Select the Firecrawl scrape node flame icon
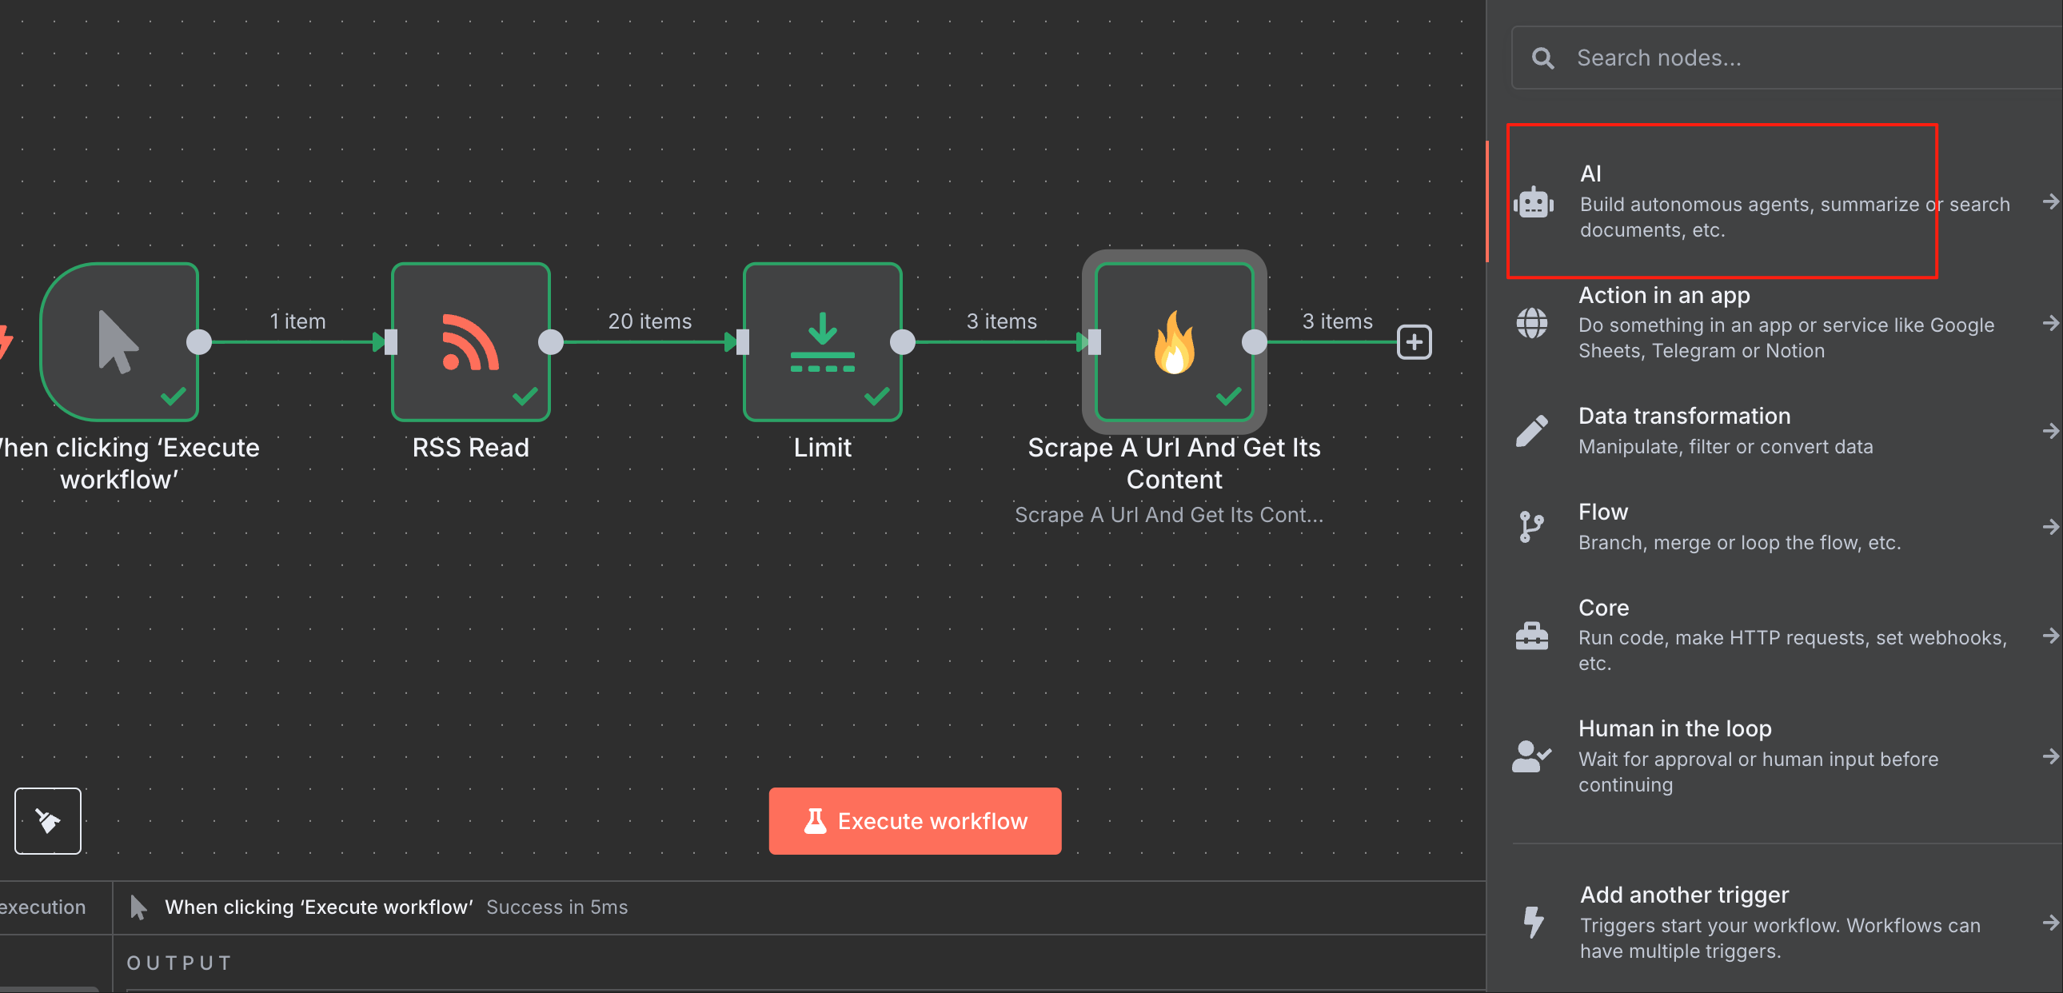The height and width of the screenshot is (993, 2063). 1173,342
